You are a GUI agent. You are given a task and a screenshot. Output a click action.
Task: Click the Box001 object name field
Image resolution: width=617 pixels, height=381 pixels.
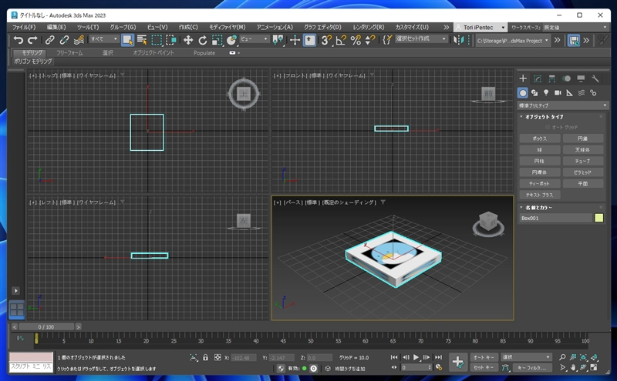coord(555,218)
